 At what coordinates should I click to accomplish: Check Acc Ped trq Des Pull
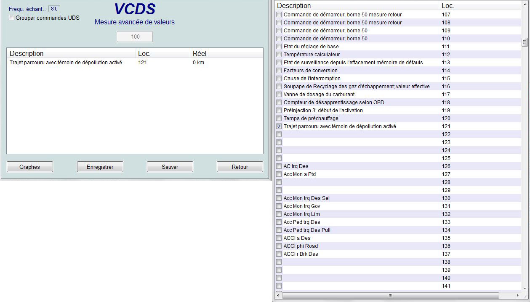click(279, 230)
